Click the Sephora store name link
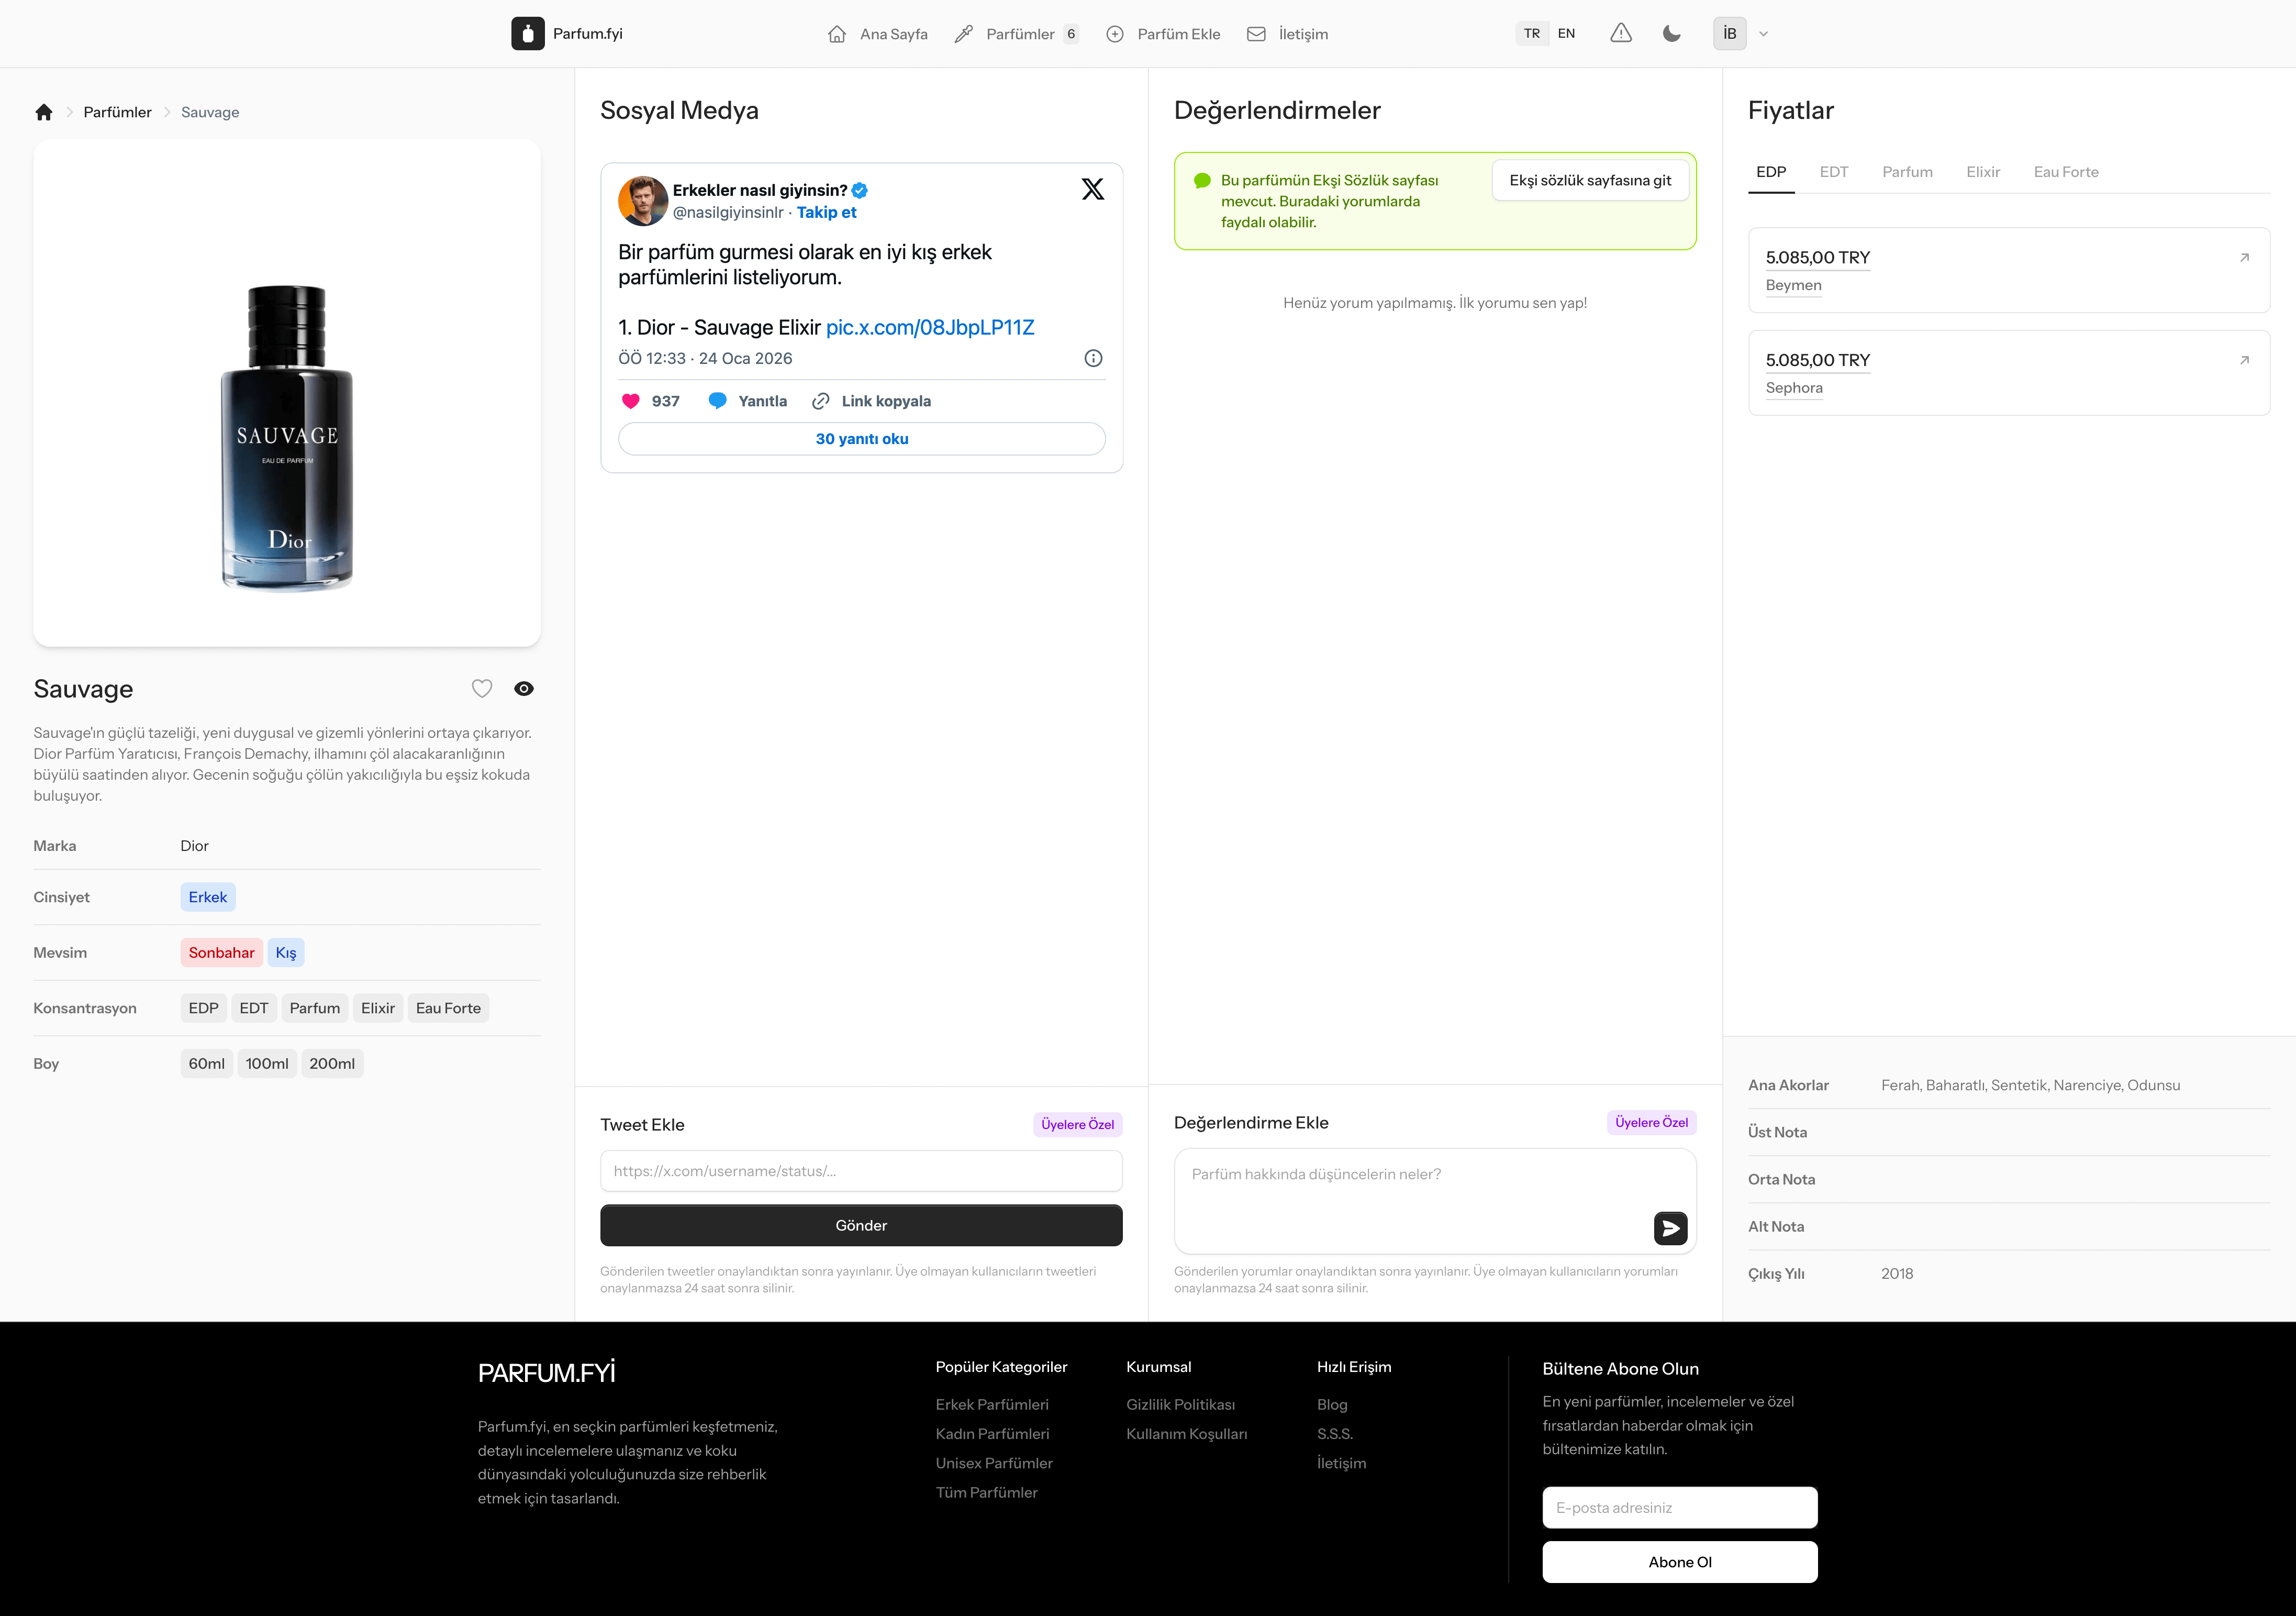The height and width of the screenshot is (1616, 2296). [x=1794, y=388]
